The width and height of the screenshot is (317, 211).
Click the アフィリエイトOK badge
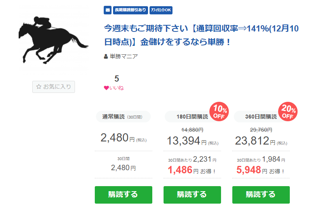160,10
